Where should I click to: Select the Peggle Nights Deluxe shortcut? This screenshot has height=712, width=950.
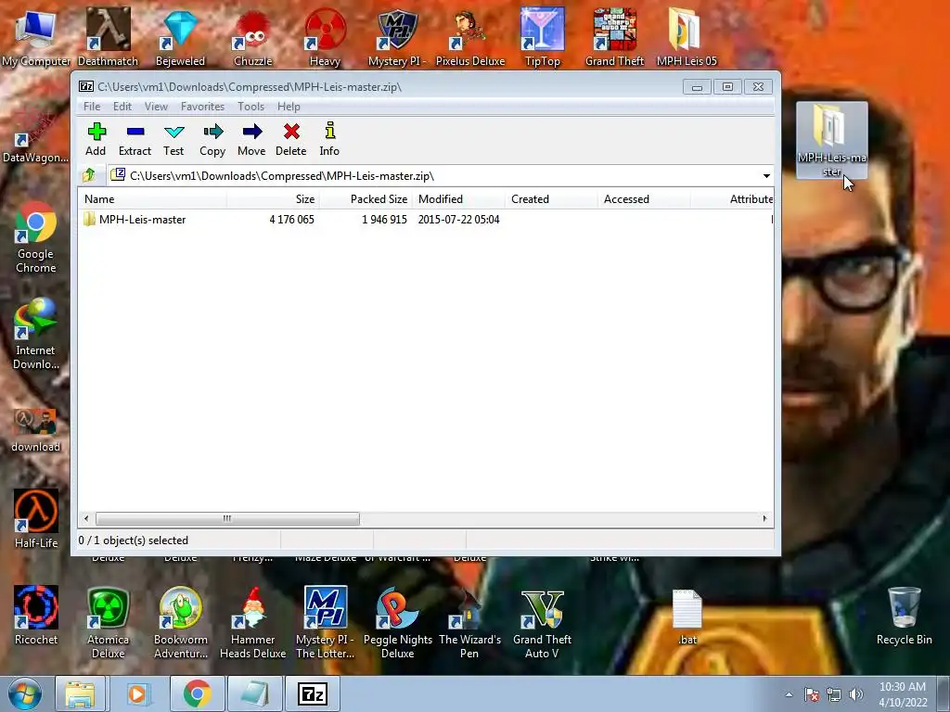click(397, 622)
